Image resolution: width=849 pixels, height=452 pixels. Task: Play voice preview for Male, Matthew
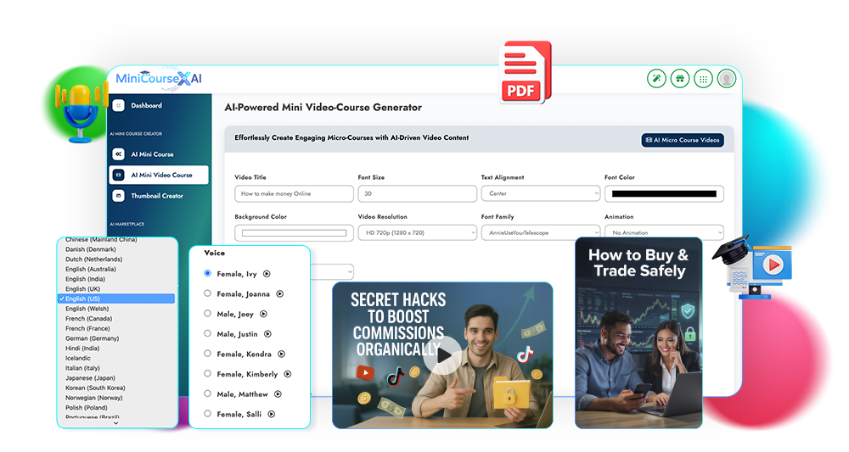click(278, 394)
